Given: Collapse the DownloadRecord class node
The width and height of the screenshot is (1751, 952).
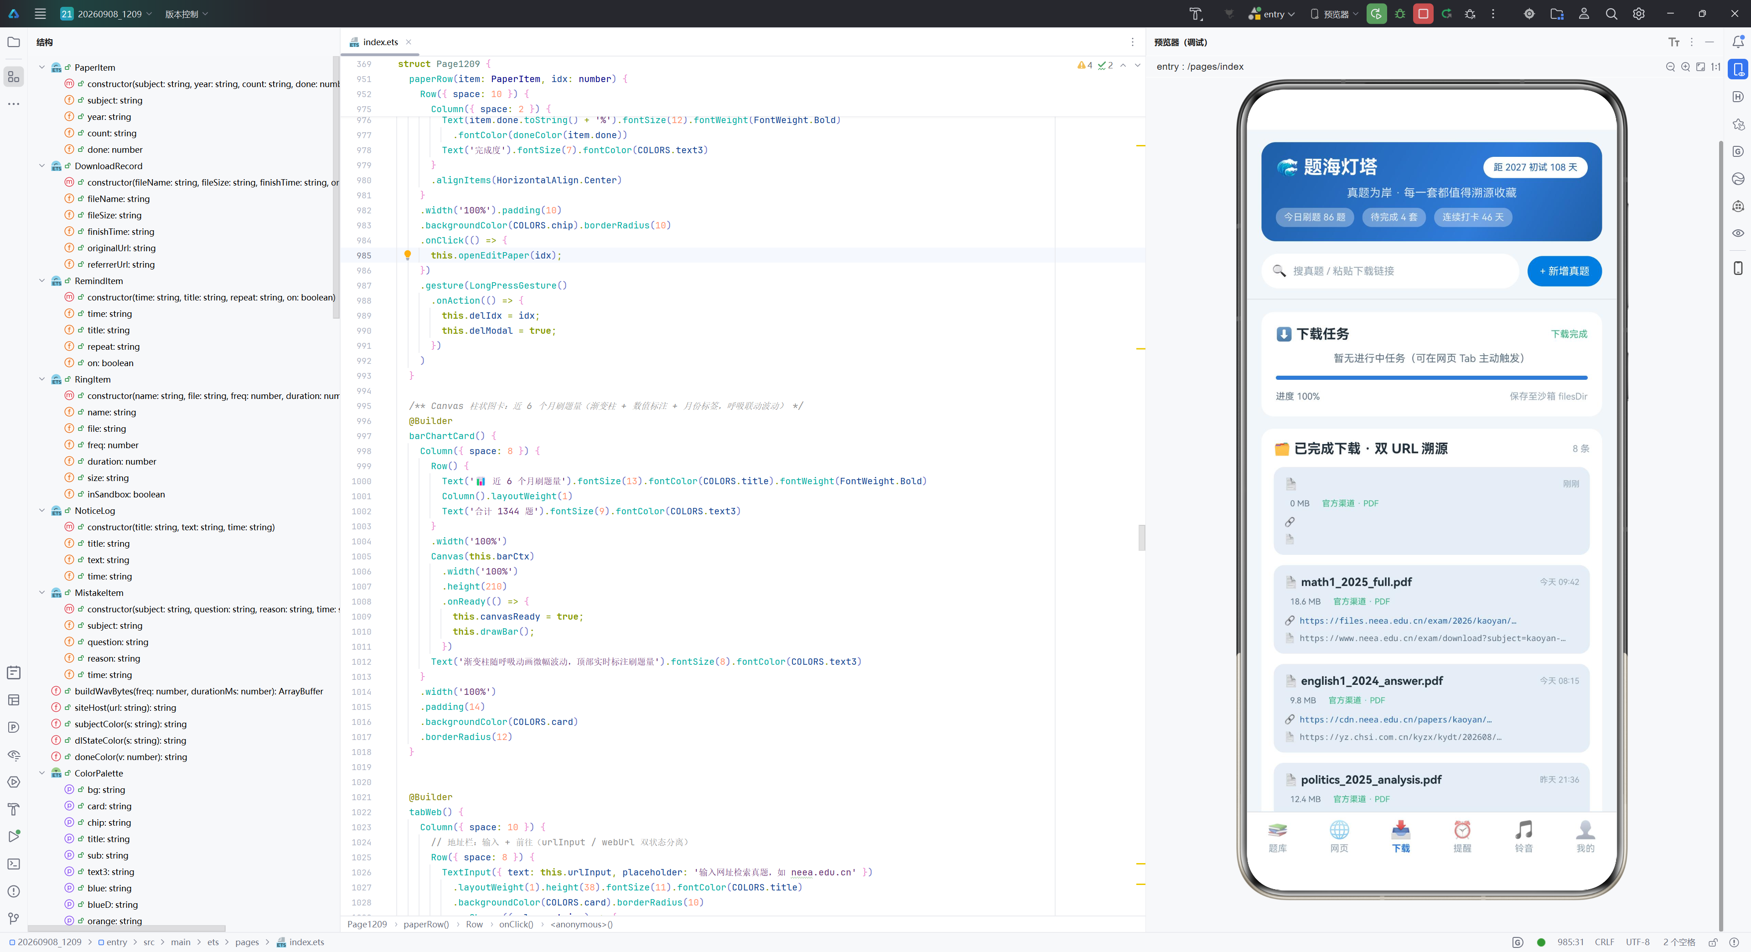Looking at the screenshot, I should [x=42, y=166].
